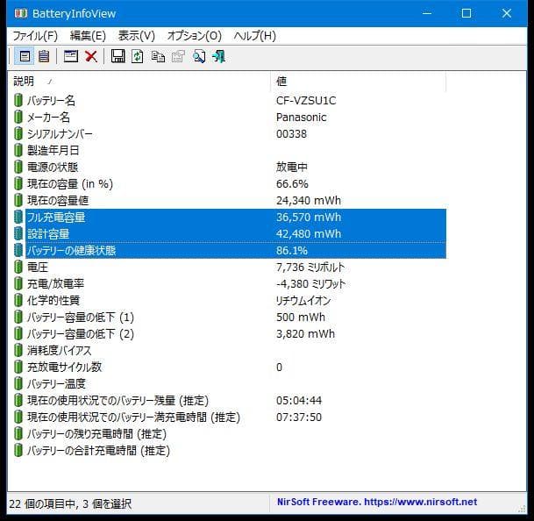Click the 放電中 value cell
Image resolution: width=534 pixels, height=521 pixels.
(291, 167)
